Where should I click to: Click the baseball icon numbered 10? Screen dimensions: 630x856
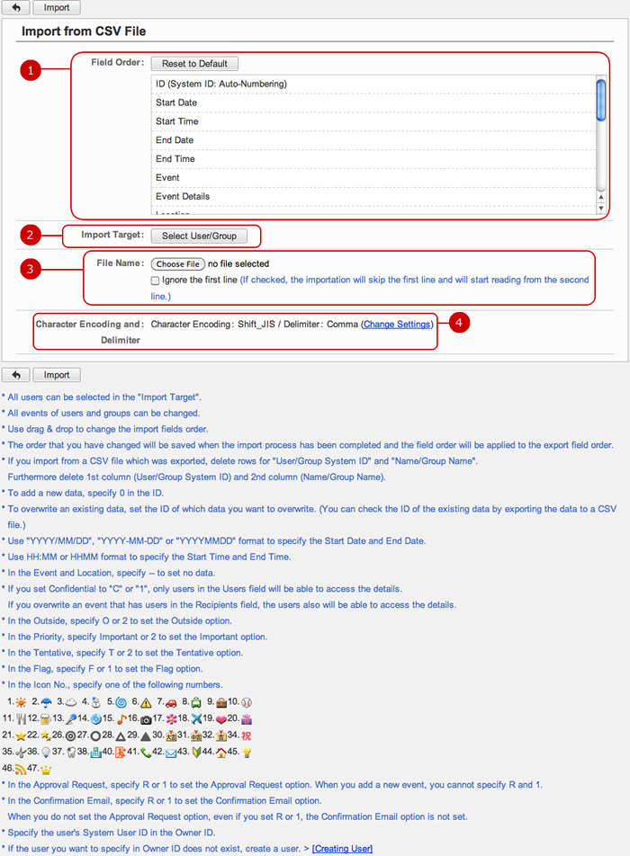tap(247, 702)
